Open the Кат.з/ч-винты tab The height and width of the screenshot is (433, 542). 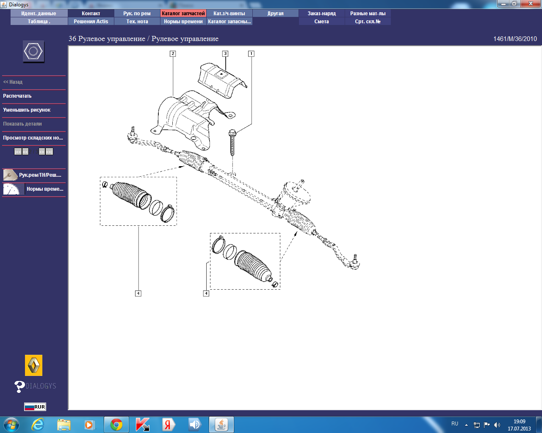tap(230, 14)
